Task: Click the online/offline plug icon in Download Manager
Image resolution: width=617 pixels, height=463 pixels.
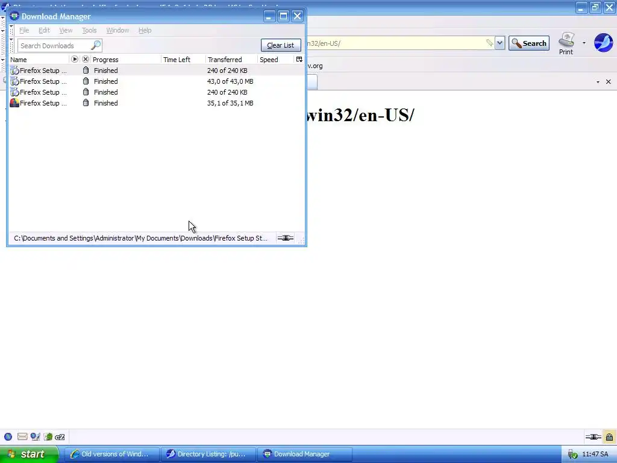Action: click(x=286, y=238)
